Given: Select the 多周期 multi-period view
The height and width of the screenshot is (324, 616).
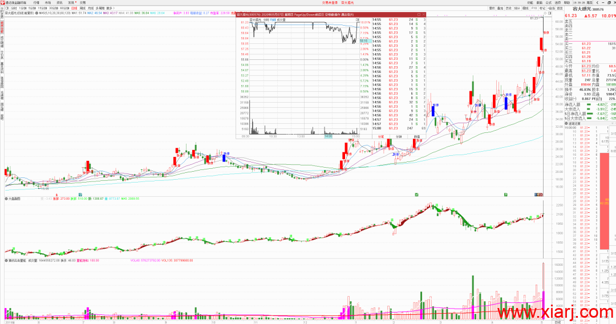Looking at the screenshot, I should click(100, 8).
